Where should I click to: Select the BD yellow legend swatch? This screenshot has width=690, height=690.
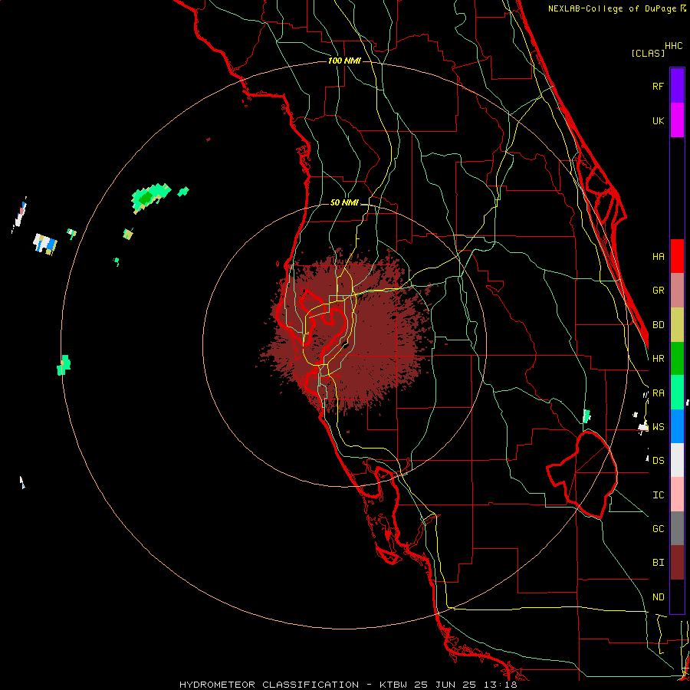[x=677, y=325]
